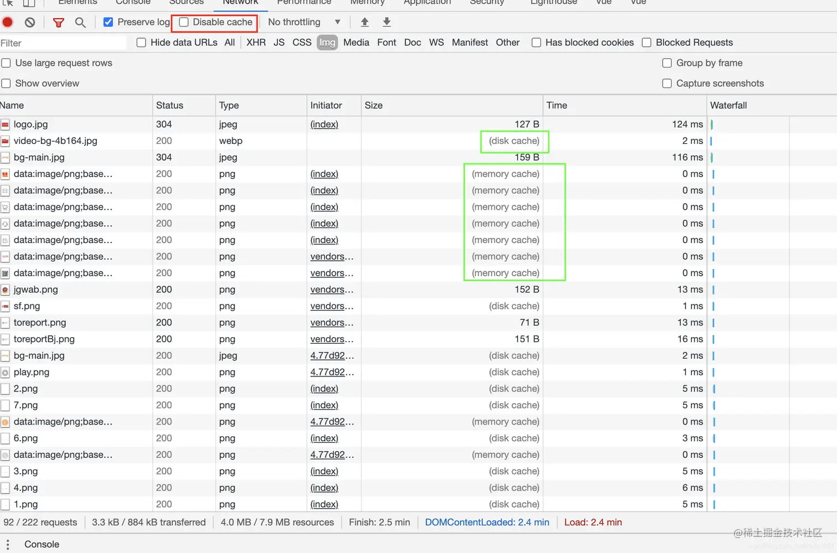This screenshot has height=553, width=837.
Task: Check Has blocked cookies filter
Action: (536, 43)
